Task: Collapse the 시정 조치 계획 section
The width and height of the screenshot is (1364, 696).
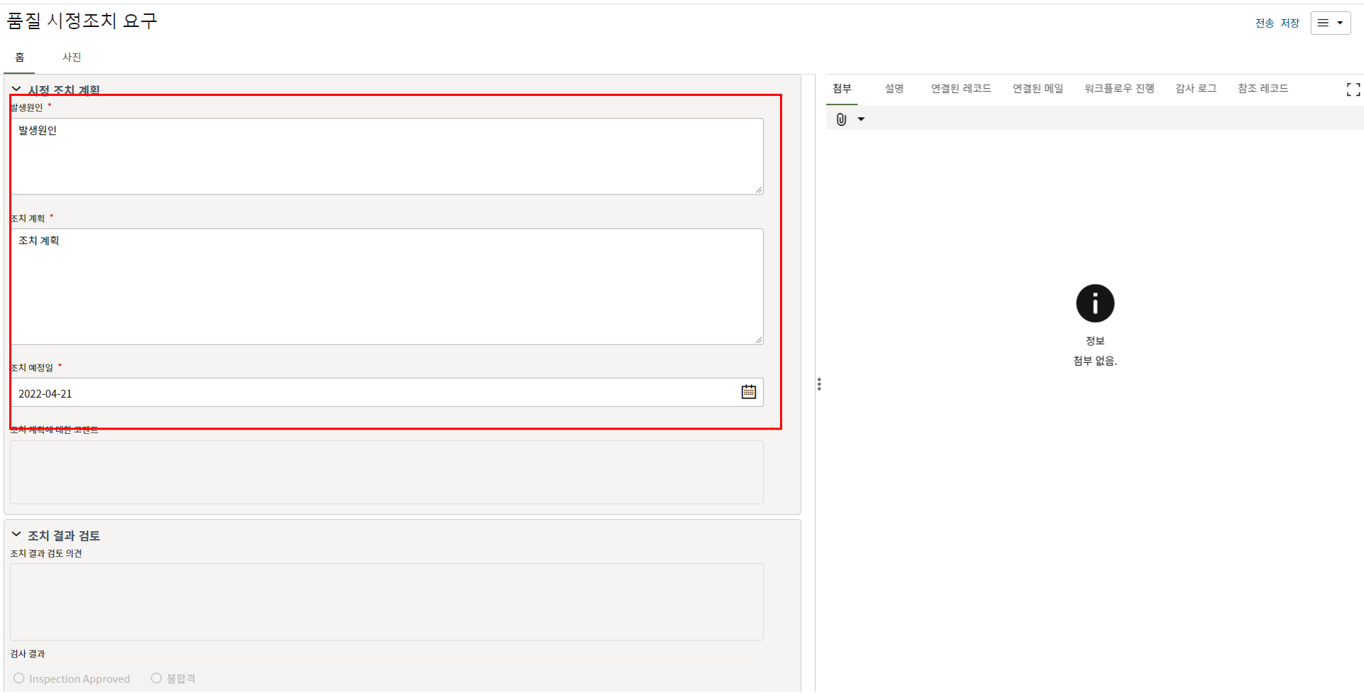Action: [x=16, y=89]
